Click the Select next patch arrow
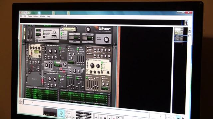 62,26
